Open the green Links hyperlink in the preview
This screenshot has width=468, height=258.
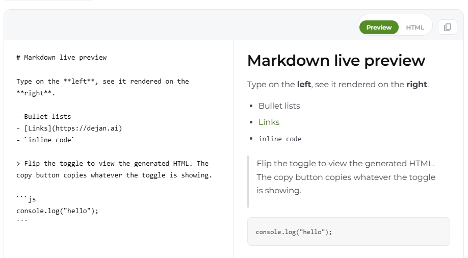tap(269, 122)
